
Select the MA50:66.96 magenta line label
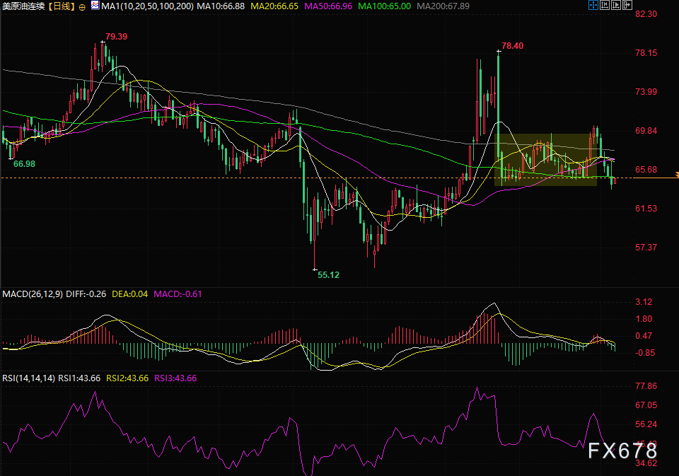328,6
